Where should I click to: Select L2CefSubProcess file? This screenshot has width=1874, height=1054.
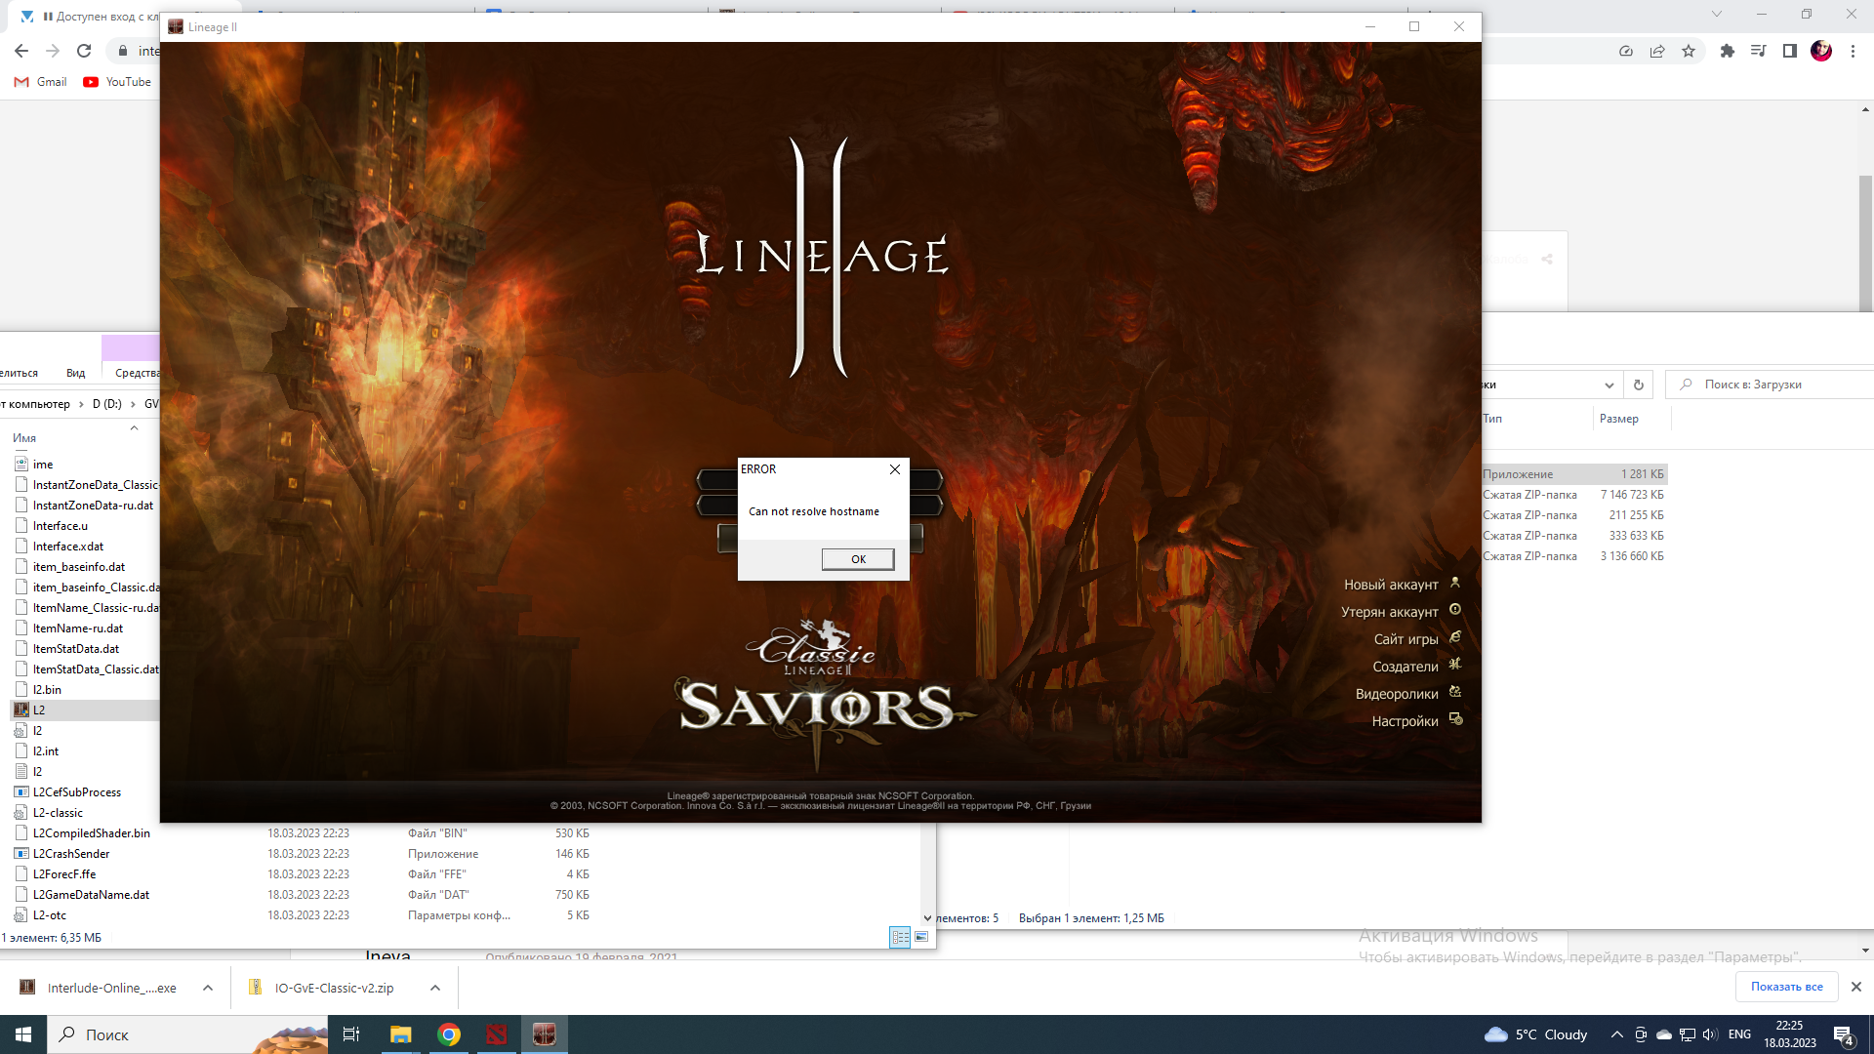pos(77,792)
